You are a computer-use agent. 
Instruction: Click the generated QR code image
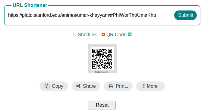[x=102, y=59]
